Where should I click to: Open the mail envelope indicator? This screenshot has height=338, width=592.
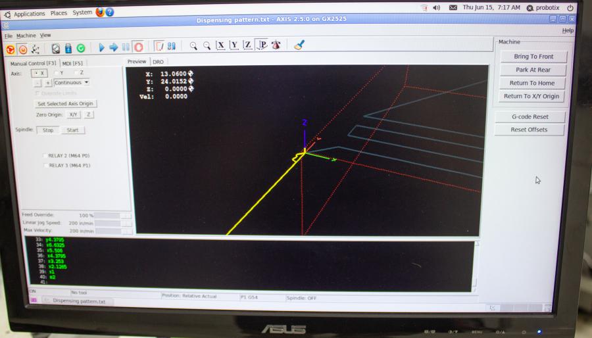click(x=453, y=7)
